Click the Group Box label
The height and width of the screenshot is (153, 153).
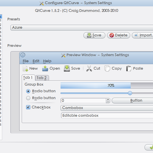34,85
